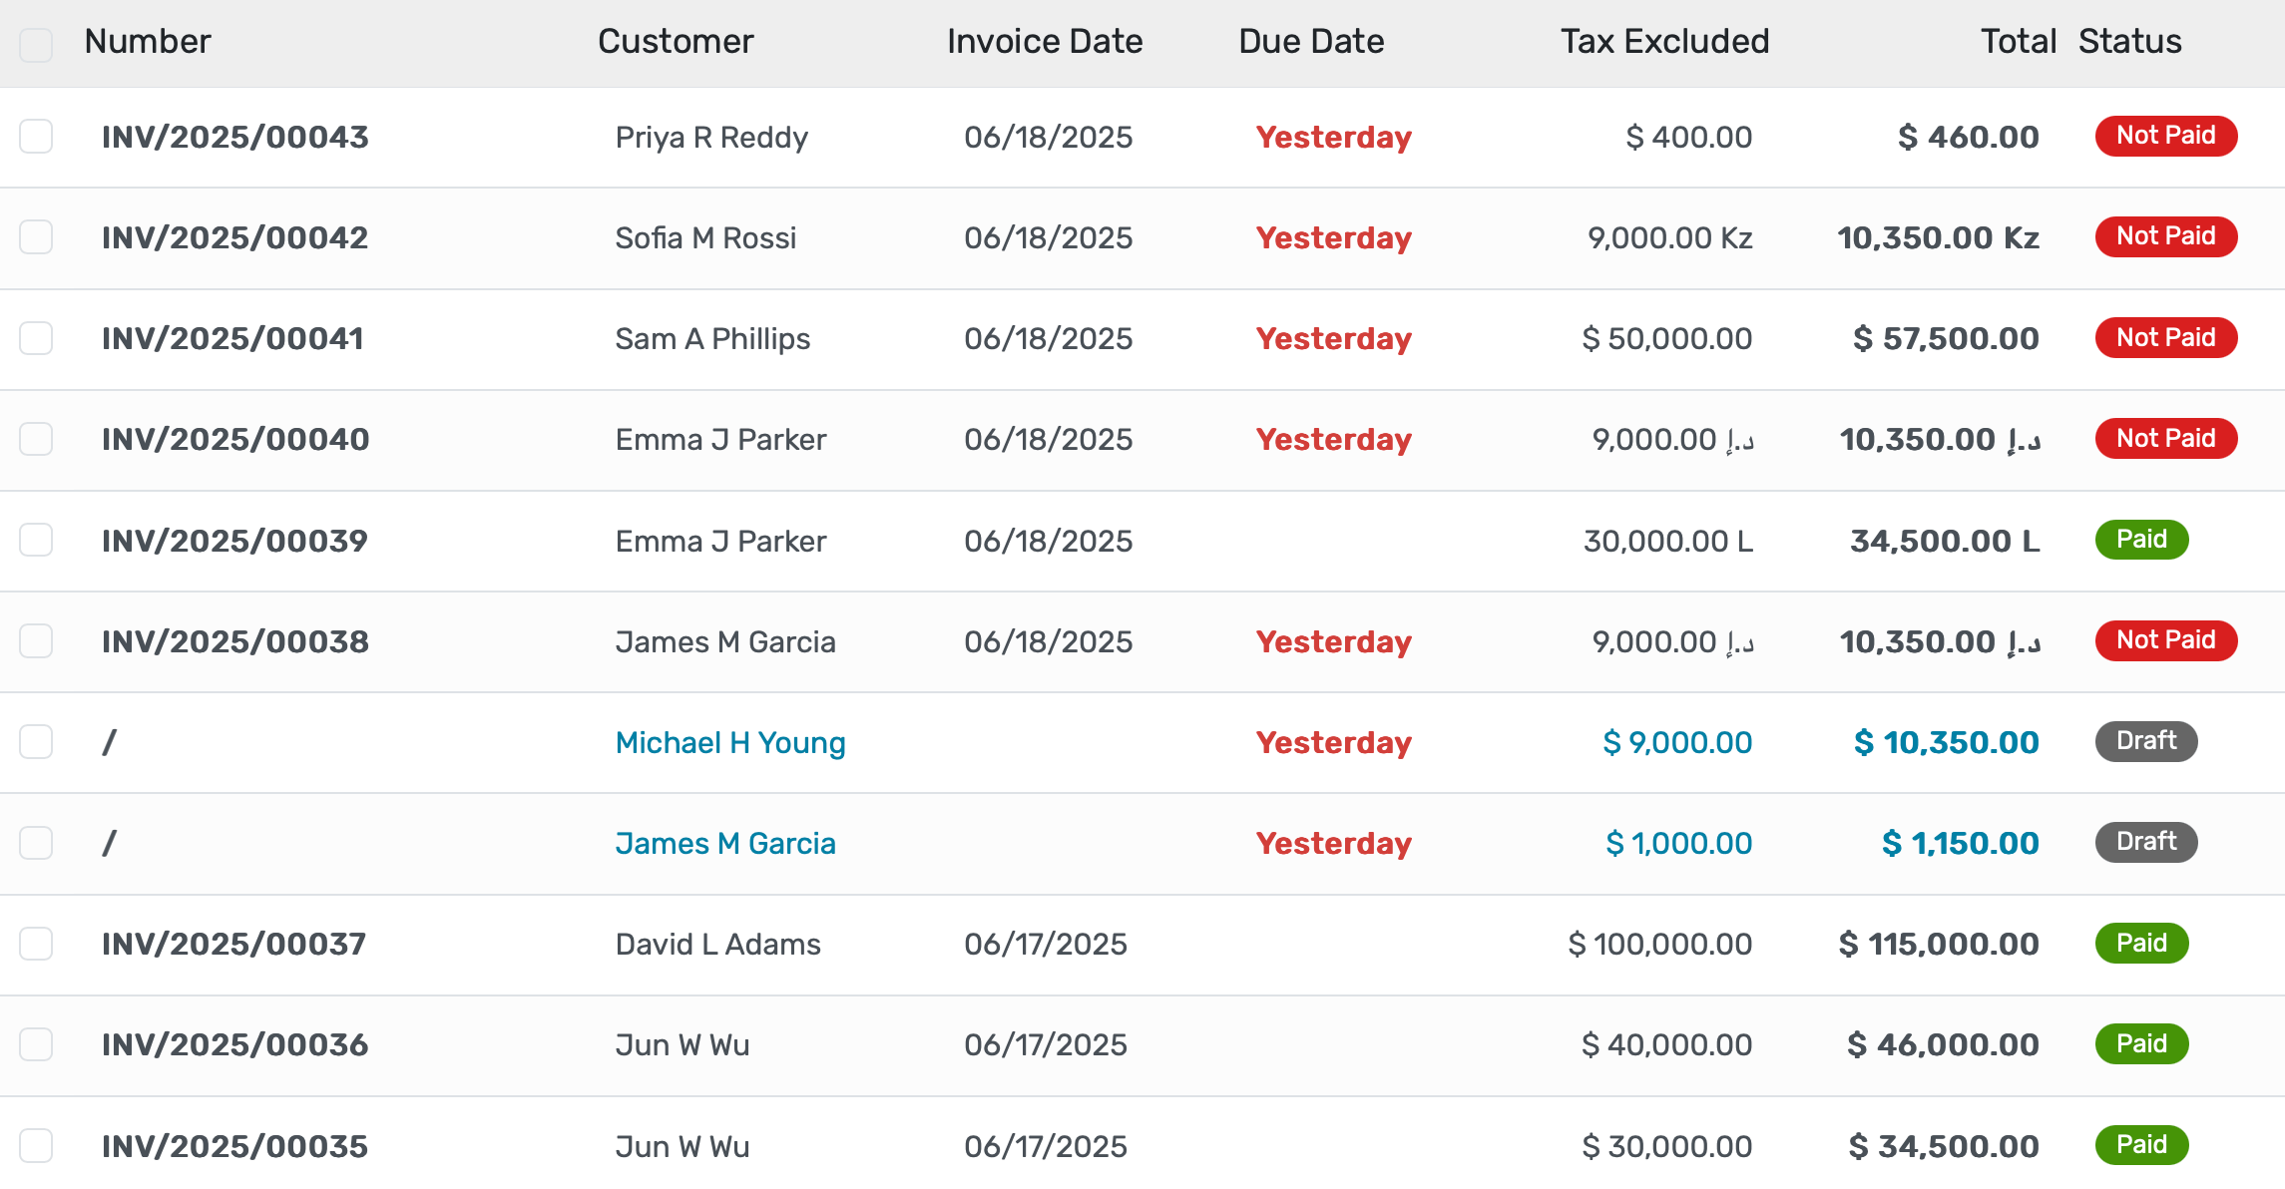The width and height of the screenshot is (2285, 1189).
Task: Open the Michael H Young customer link
Action: [x=729, y=742]
